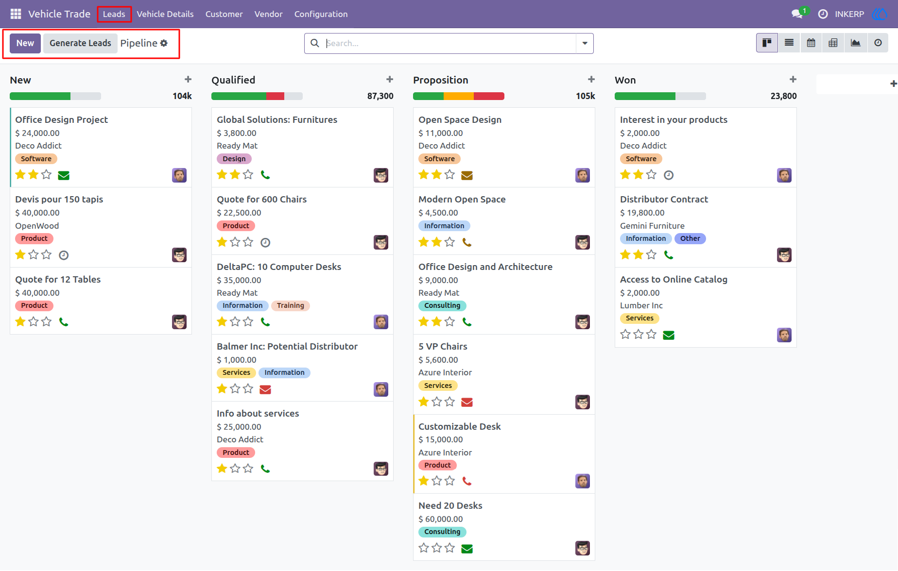Viewport: 898px width, 571px height.
Task: Click the New button
Action: [25, 43]
